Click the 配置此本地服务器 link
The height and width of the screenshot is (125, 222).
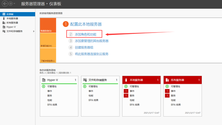[86, 24]
